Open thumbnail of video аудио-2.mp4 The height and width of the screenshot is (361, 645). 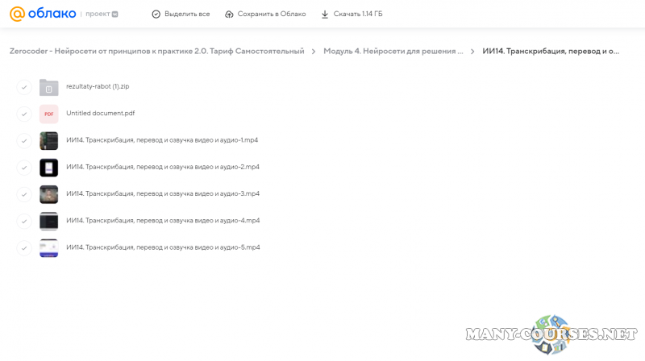click(x=49, y=168)
